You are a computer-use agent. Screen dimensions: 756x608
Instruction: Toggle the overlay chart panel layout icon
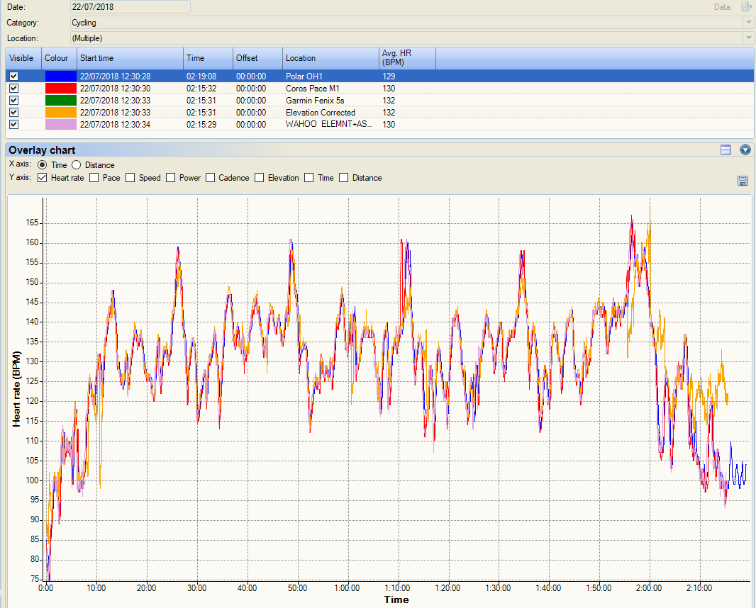click(x=725, y=150)
